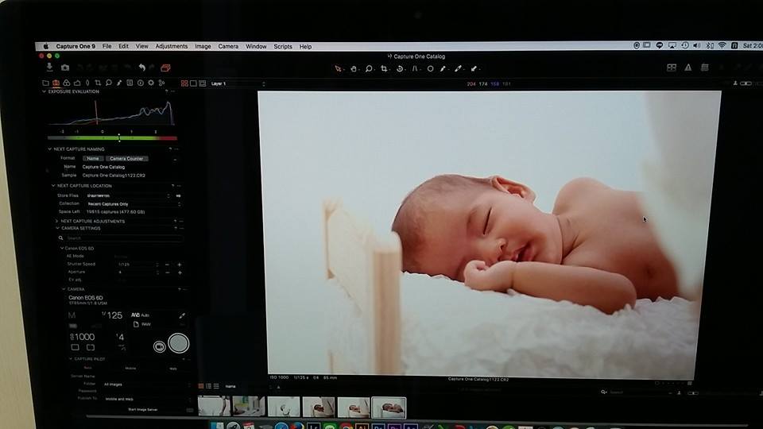This screenshot has height=429, width=763.
Task: Click the Edit selected variants grid icon
Action: [x=672, y=68]
